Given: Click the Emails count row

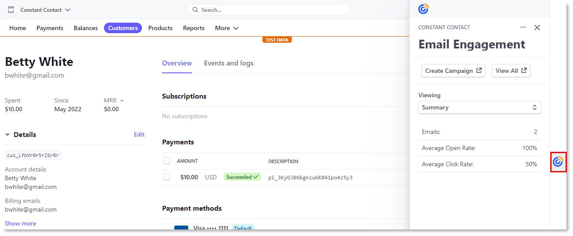Looking at the screenshot, I should point(480,132).
